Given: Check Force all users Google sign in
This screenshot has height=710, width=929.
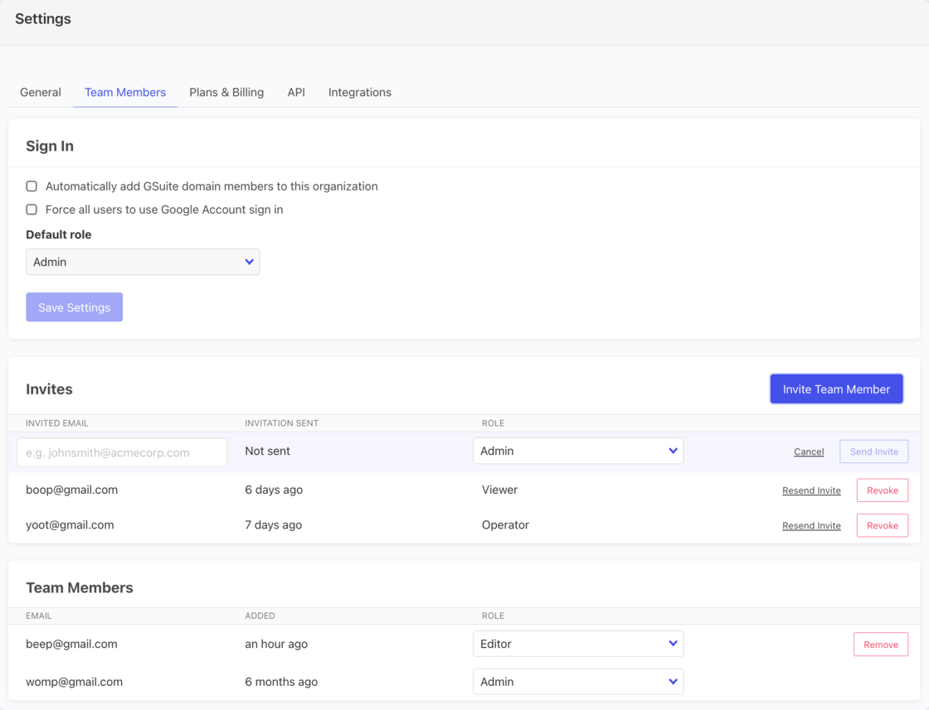Looking at the screenshot, I should click(32, 210).
